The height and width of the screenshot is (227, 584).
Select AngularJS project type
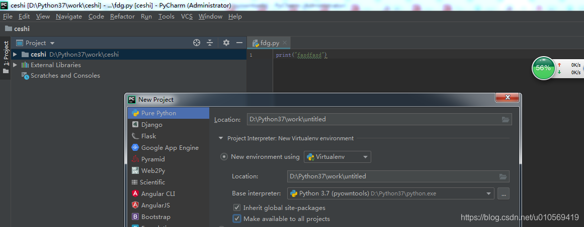[x=169, y=205]
